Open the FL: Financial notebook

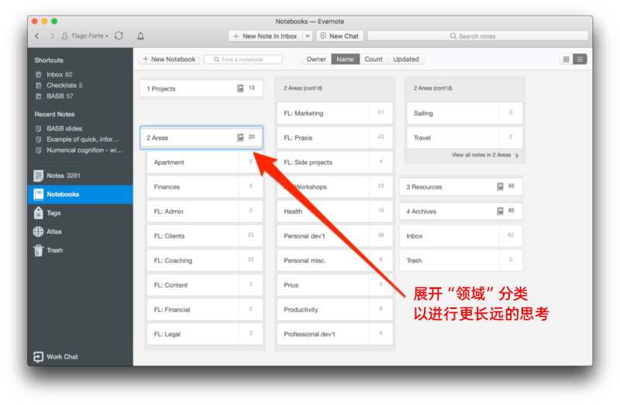(205, 310)
